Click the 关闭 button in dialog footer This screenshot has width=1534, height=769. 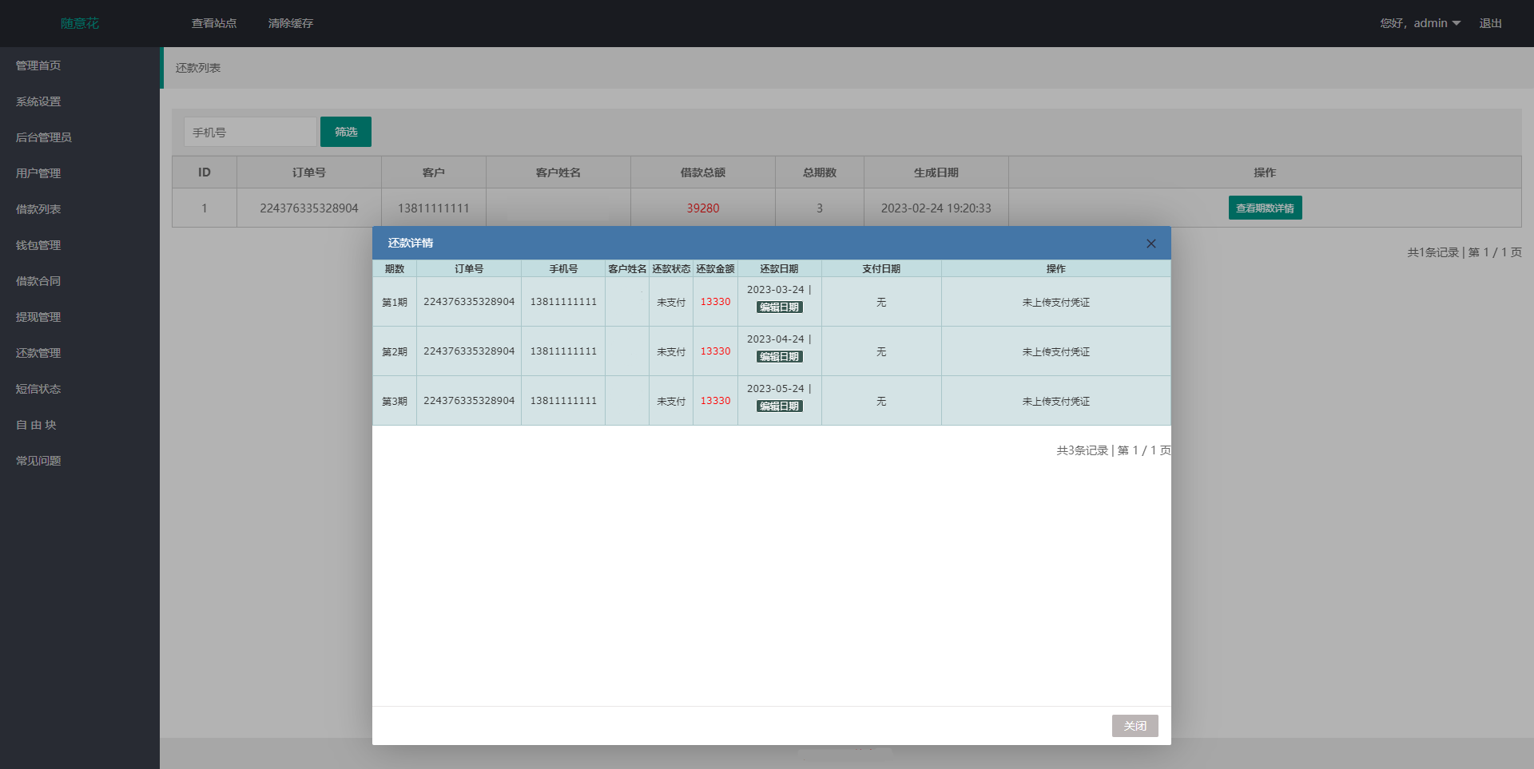coord(1135,726)
